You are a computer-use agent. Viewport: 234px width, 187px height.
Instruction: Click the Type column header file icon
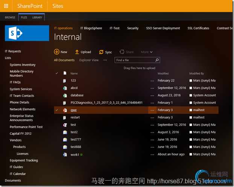65,73
